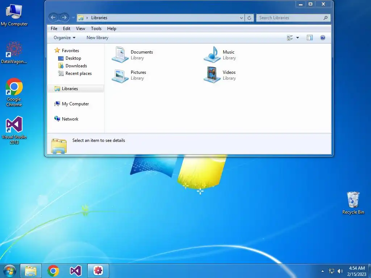Click the network tray icon
The width and height of the screenshot is (371, 278).
point(332,271)
